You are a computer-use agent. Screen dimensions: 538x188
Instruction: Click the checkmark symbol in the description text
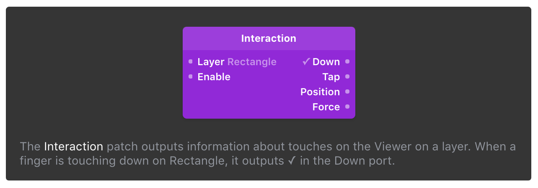point(292,161)
